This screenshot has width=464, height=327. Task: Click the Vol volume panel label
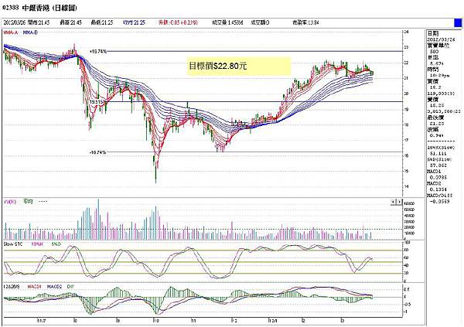10,202
